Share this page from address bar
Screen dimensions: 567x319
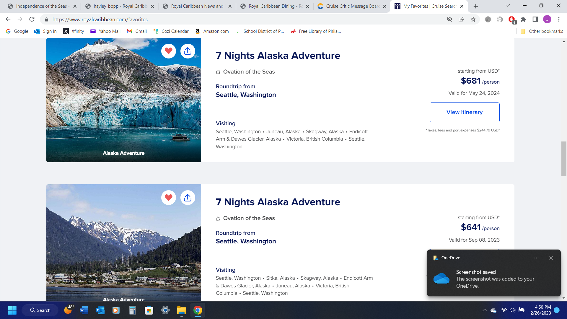(x=461, y=19)
